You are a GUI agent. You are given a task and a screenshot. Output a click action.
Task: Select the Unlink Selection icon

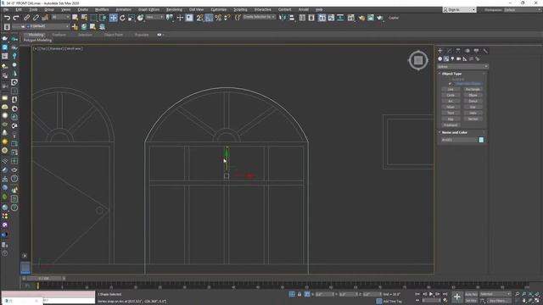click(36, 18)
